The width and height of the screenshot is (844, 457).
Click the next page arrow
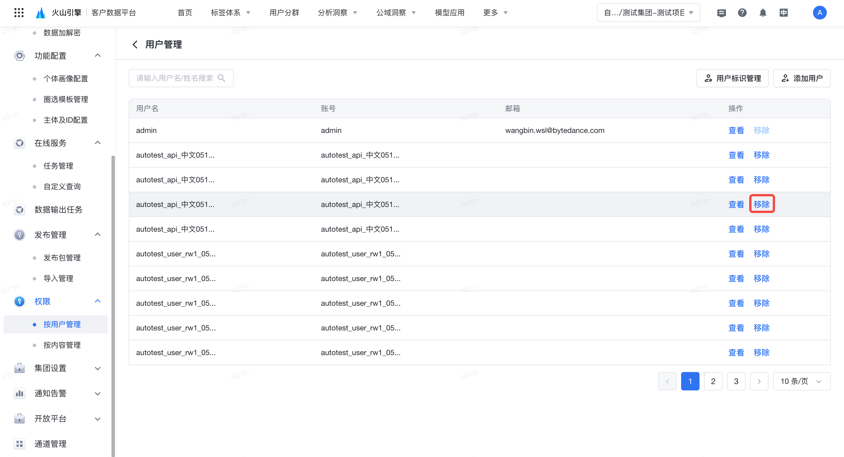(x=759, y=381)
